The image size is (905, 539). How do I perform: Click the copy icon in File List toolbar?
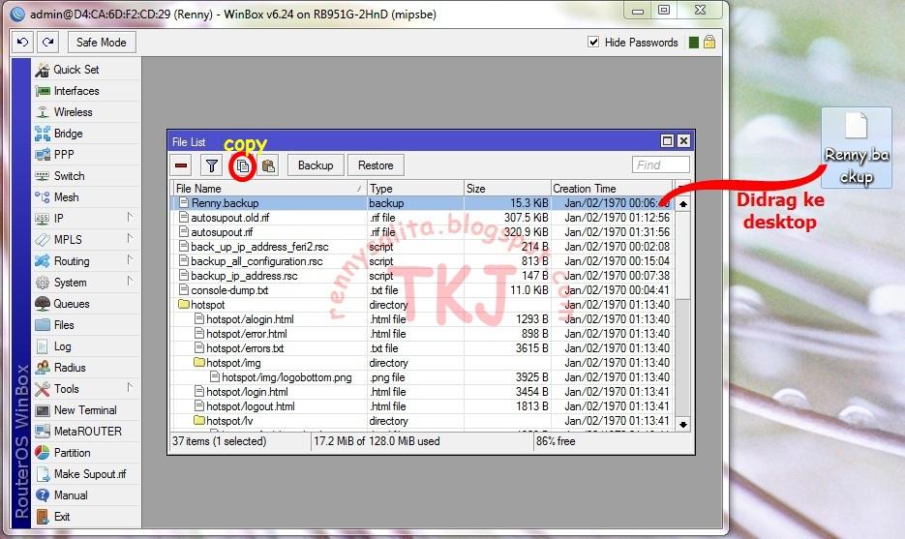(x=242, y=166)
